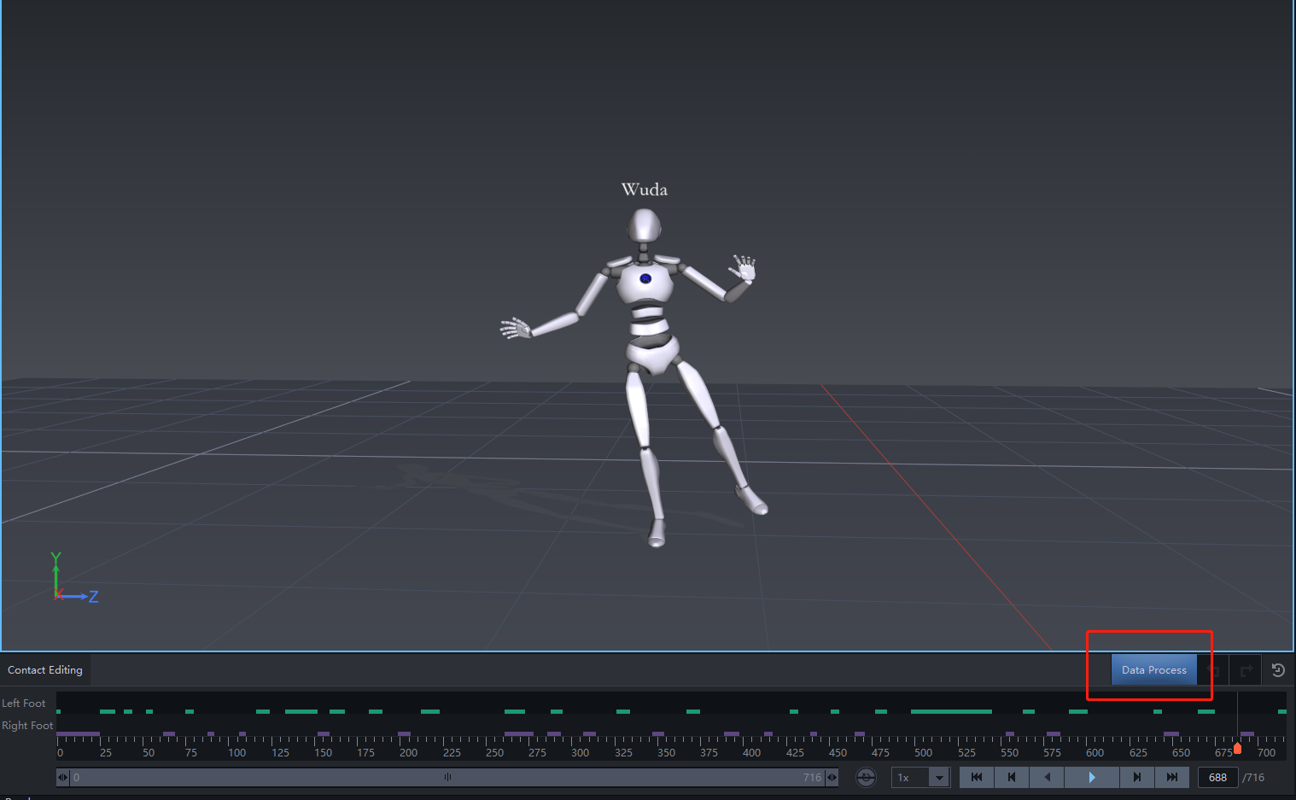Click the left handle of the frame range slider

[x=62, y=777]
